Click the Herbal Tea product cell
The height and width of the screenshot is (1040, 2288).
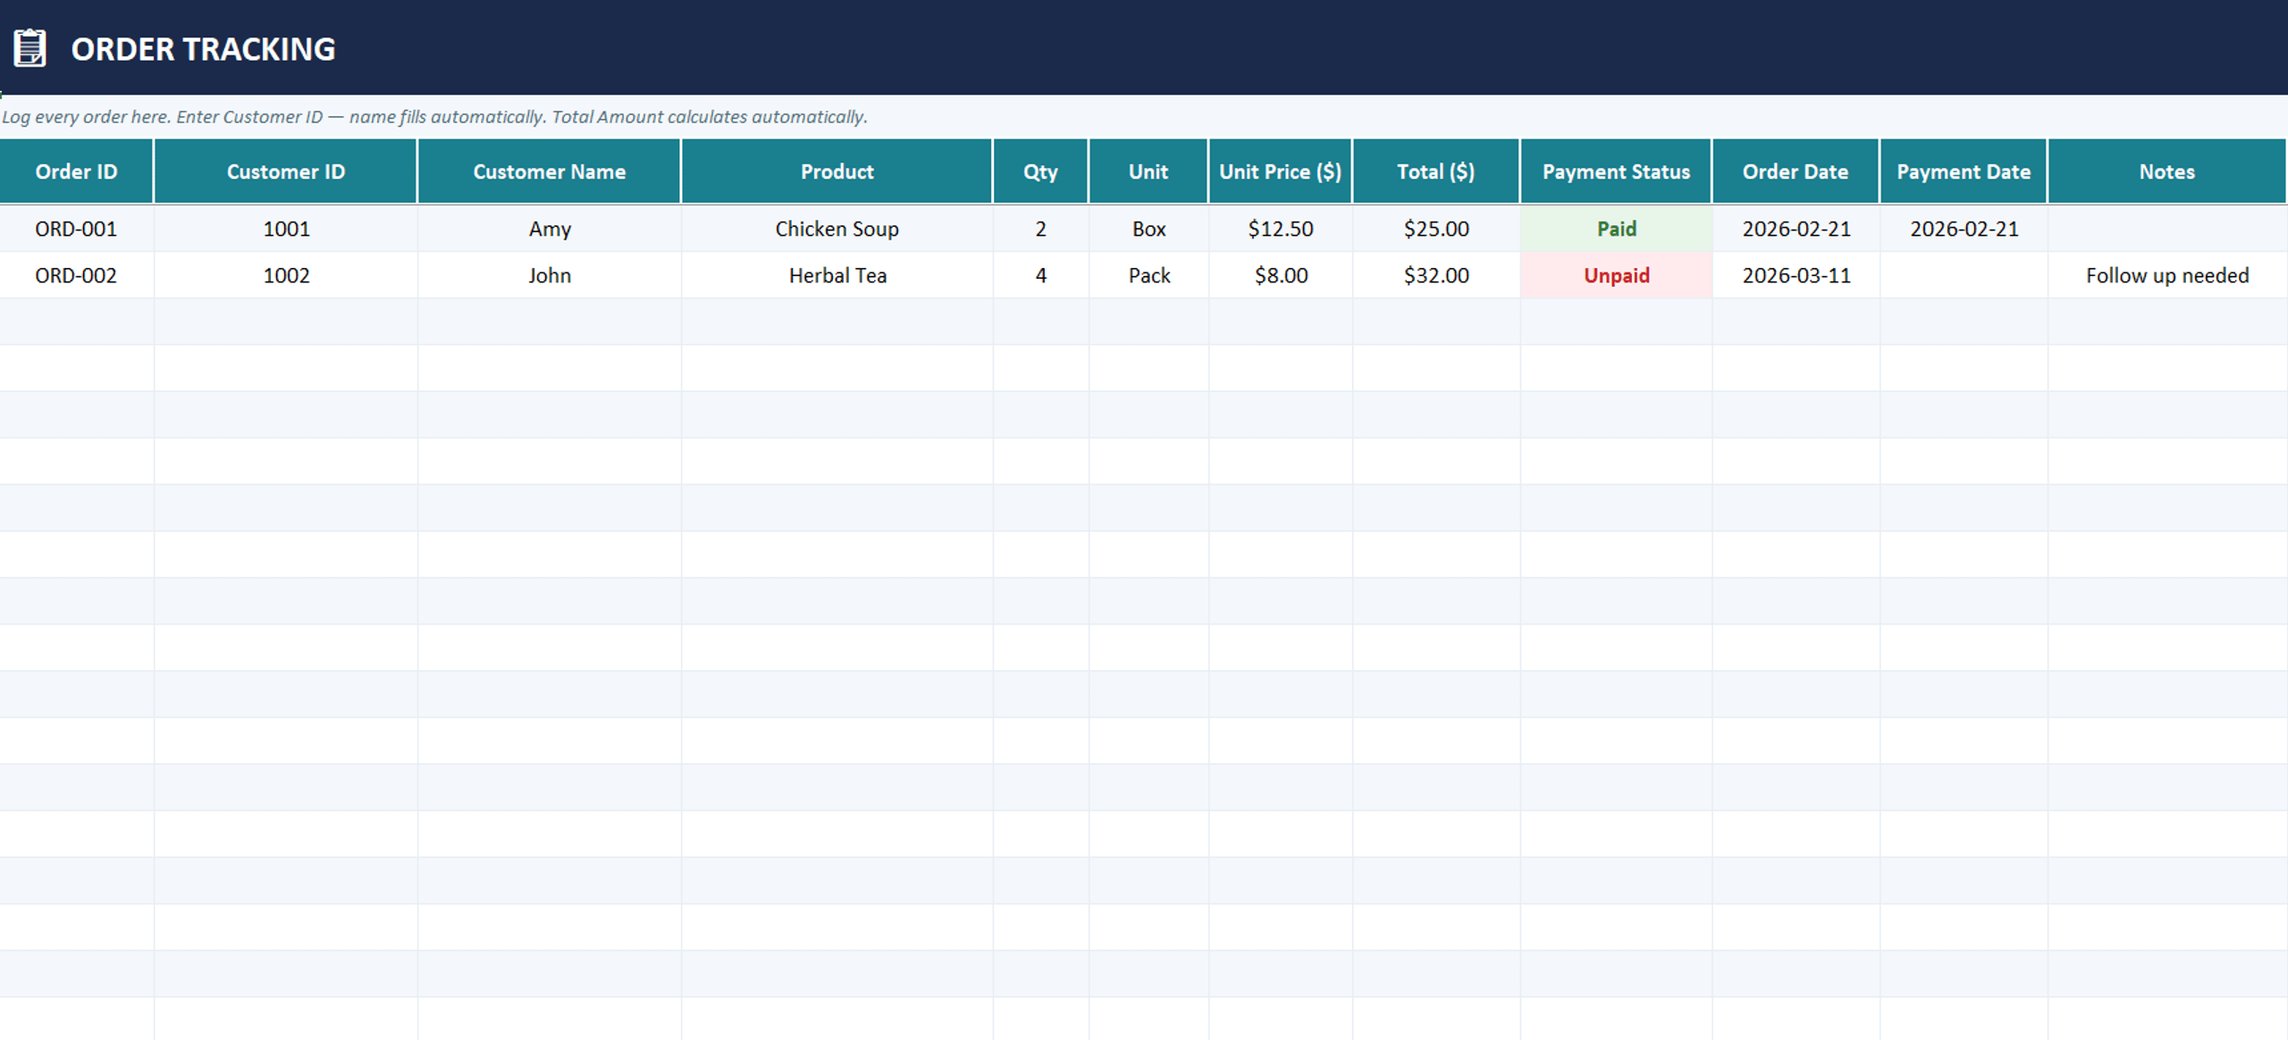837,275
